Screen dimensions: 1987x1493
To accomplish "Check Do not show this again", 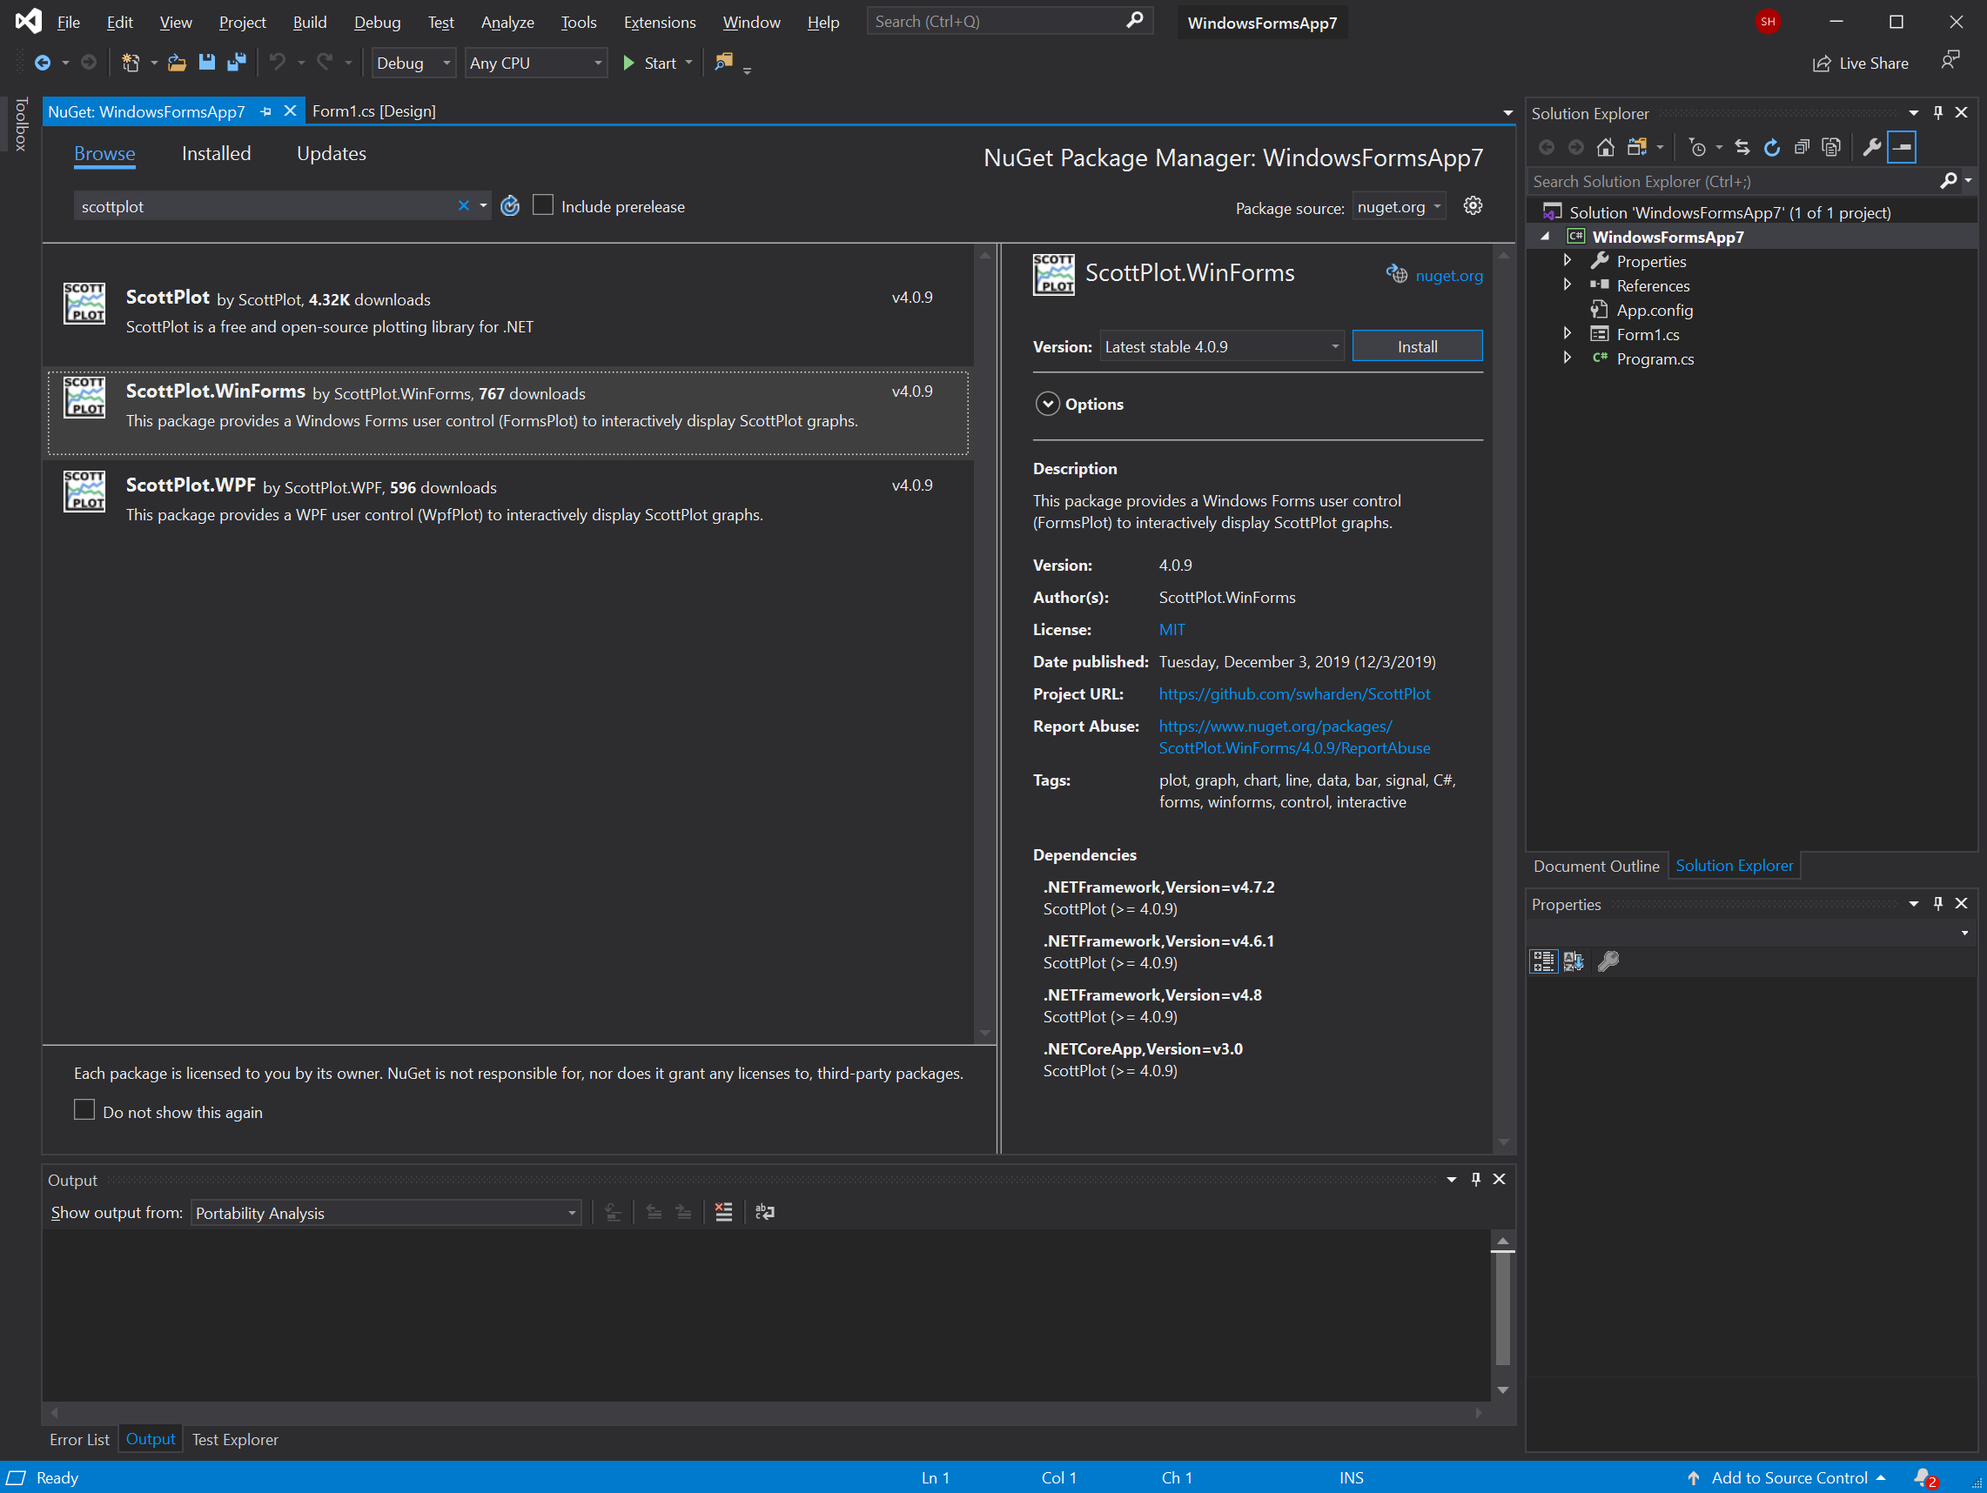I will click(x=84, y=1109).
